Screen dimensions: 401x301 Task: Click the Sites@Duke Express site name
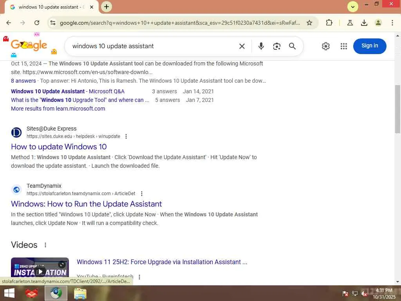51,129
